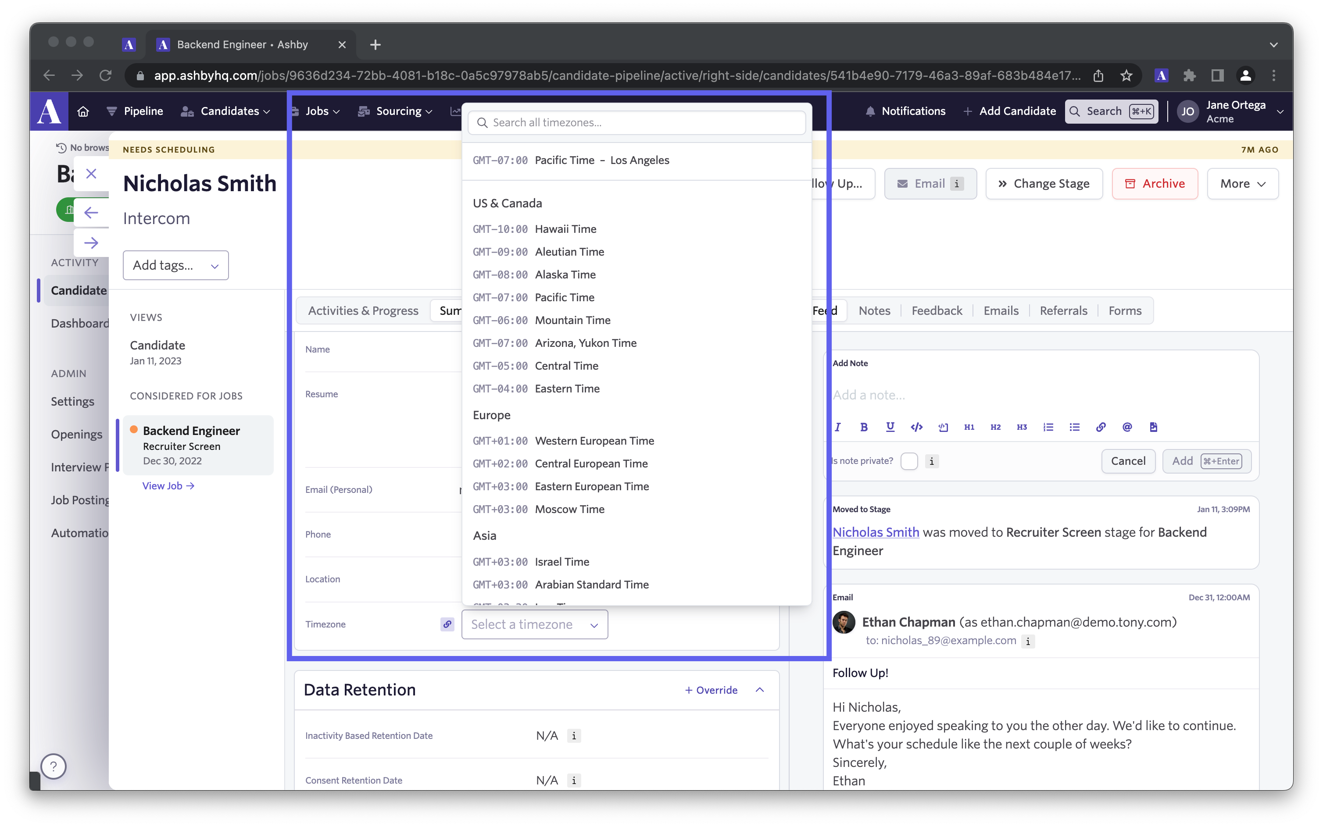Click the insert link icon in note toolbar

pos(1101,427)
